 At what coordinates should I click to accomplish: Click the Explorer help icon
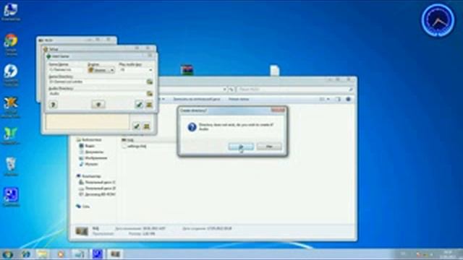tap(348, 100)
